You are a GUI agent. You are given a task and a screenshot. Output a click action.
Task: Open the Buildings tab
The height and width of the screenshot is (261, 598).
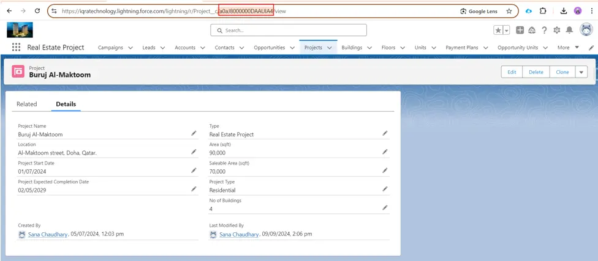(352, 48)
